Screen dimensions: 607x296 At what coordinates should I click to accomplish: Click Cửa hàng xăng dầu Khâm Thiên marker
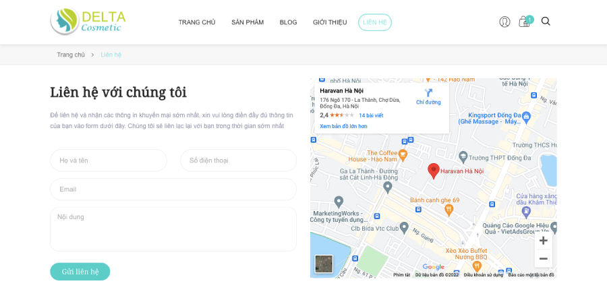click(x=525, y=211)
